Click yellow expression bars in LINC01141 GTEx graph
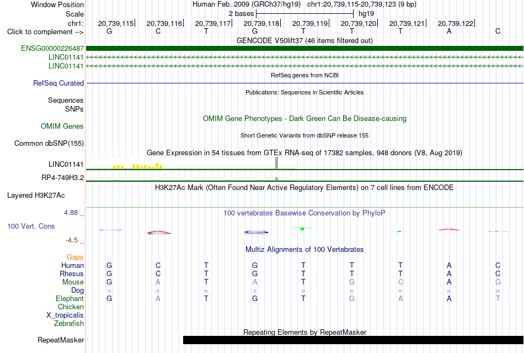 (x=138, y=166)
